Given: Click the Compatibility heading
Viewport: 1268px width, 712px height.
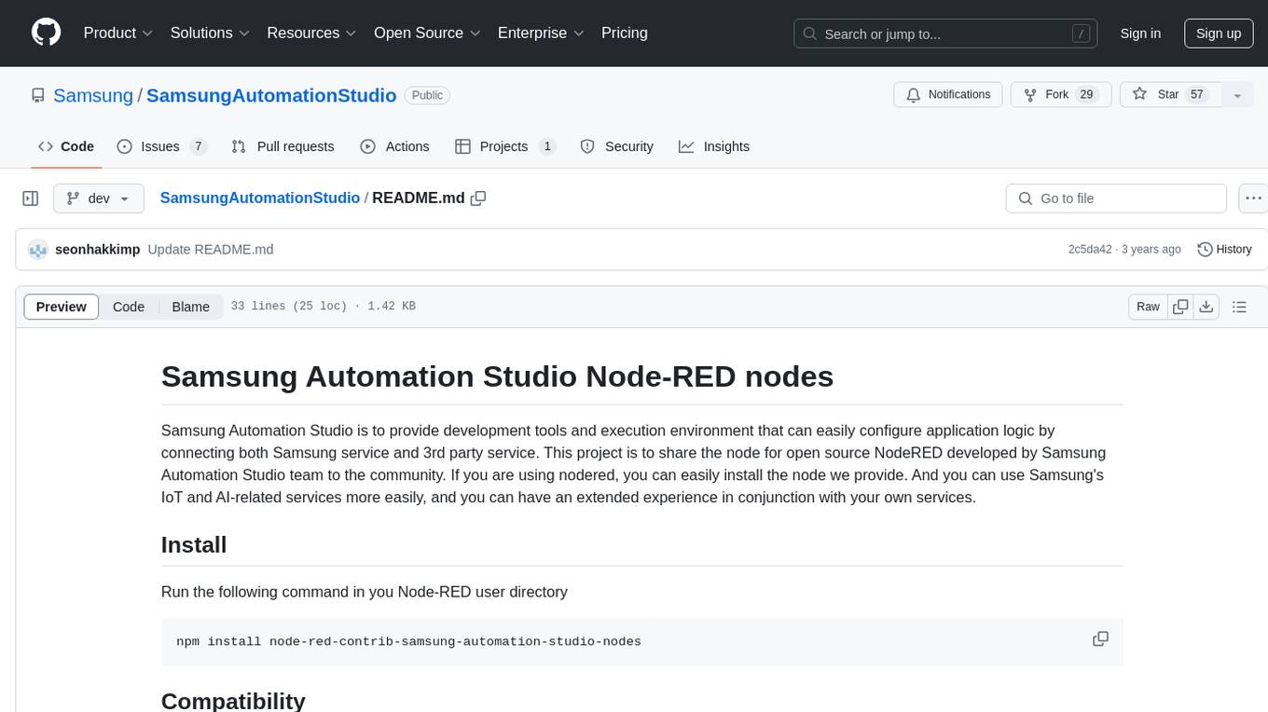Looking at the screenshot, I should (233, 701).
